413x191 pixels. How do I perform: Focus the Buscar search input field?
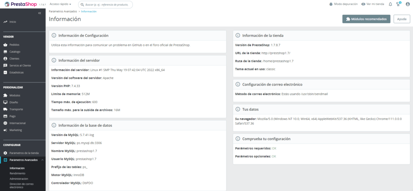[x=105, y=5]
